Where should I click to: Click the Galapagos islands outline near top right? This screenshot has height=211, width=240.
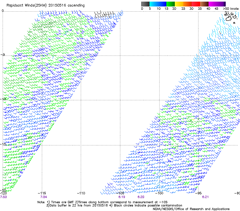pyautogui.click(x=231, y=17)
